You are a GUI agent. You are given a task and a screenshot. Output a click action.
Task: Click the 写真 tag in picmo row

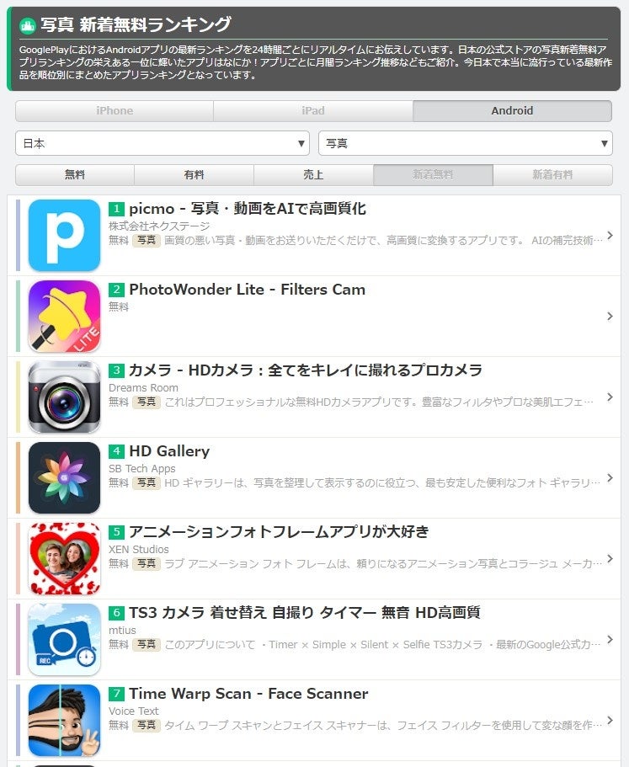pyautogui.click(x=147, y=240)
